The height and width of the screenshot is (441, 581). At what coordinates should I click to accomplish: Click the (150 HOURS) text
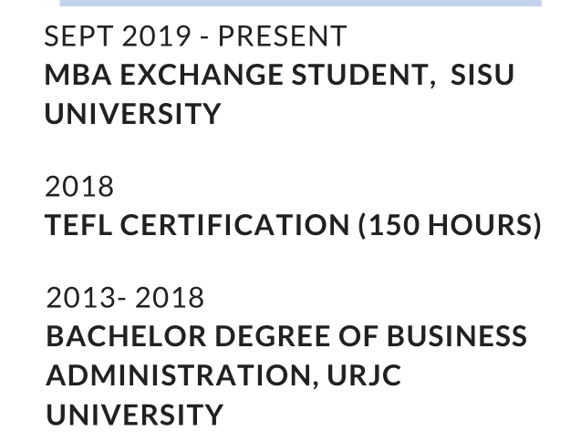pos(450,225)
